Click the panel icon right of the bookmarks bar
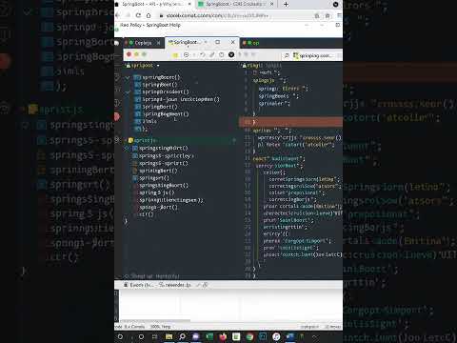Screen dimensions: 457x343 tap(338, 25)
